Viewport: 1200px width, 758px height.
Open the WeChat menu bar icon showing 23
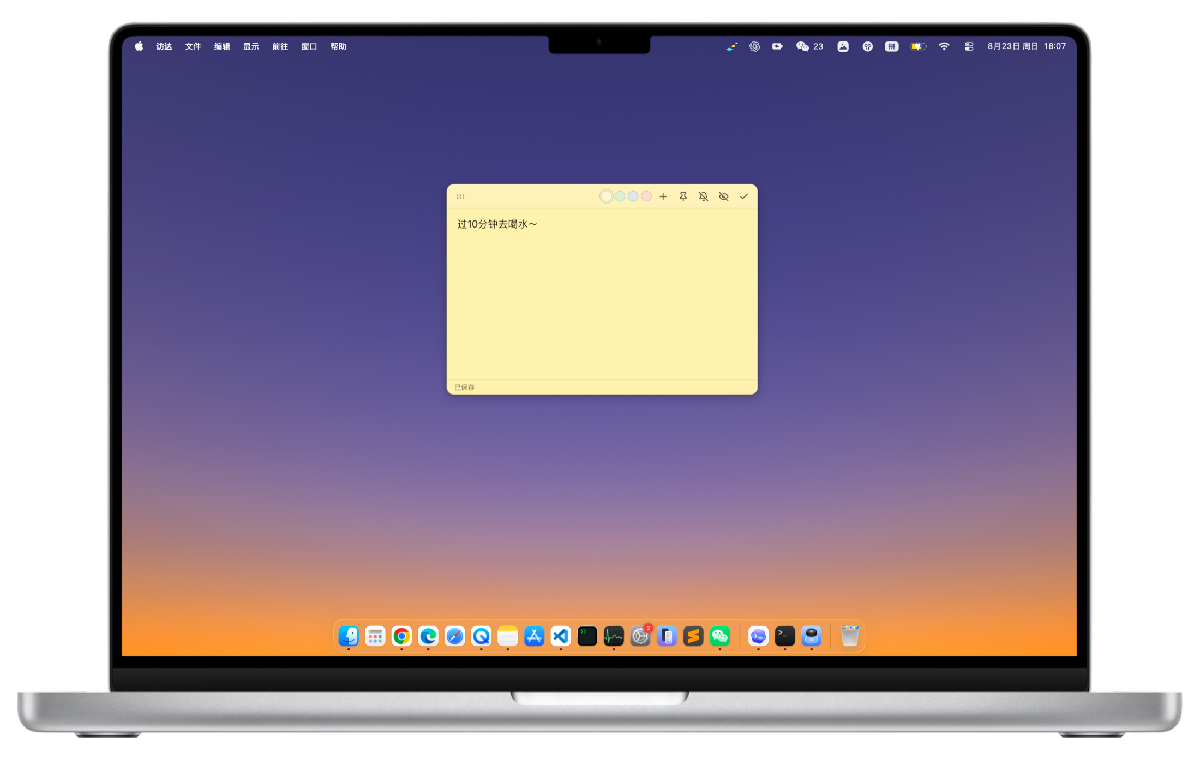coord(809,46)
